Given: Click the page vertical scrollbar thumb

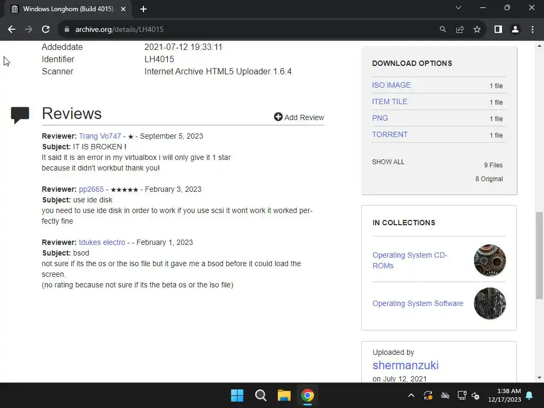Looking at the screenshot, I should [x=540, y=255].
